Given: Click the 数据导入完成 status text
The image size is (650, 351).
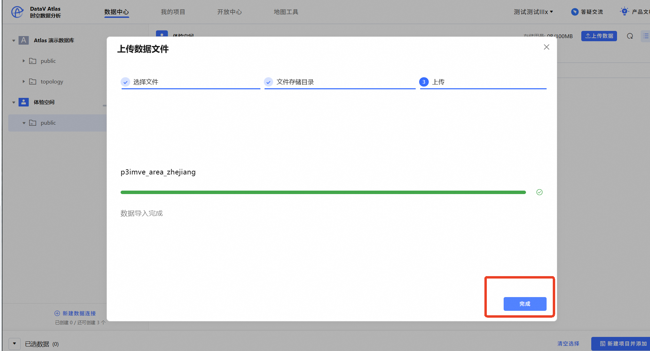Looking at the screenshot, I should pos(142,213).
